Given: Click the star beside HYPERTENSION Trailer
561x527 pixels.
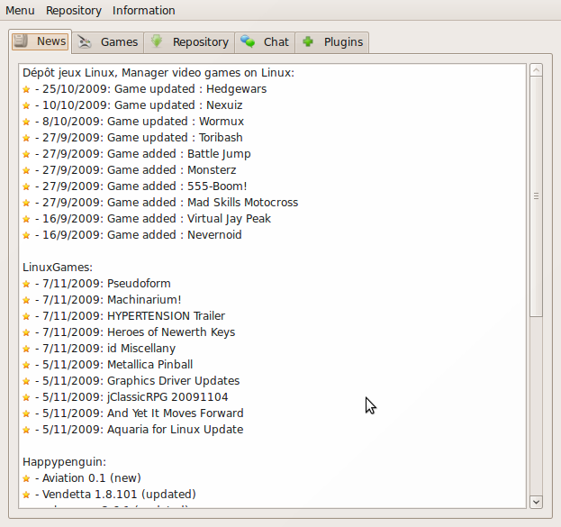Looking at the screenshot, I should [26, 316].
